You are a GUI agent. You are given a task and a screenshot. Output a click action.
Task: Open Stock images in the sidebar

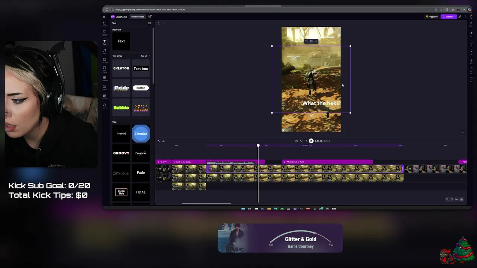[105, 69]
